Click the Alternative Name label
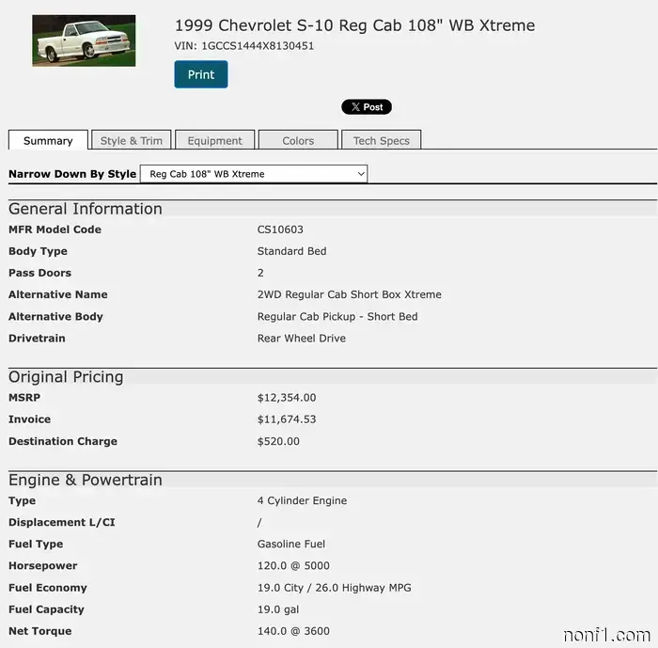This screenshot has height=648, width=658. pyautogui.click(x=58, y=294)
